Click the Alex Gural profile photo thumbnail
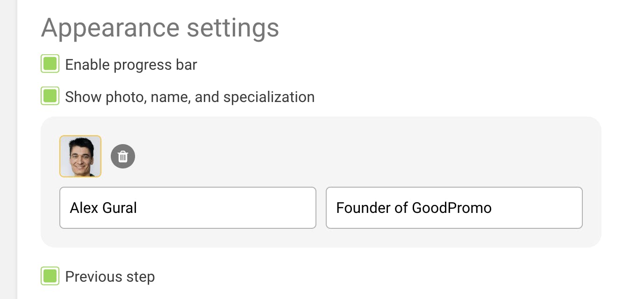This screenshot has height=299, width=623. 80,156
